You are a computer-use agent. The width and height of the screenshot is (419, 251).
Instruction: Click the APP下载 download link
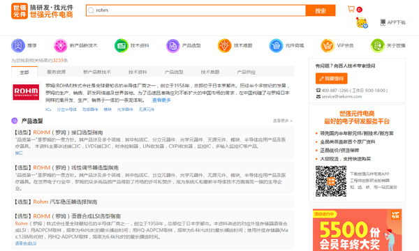click(x=393, y=22)
